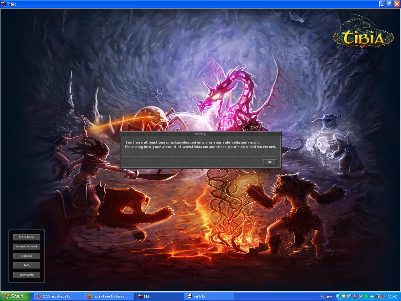
Task: Close the Tibia window
Action: [397, 4]
